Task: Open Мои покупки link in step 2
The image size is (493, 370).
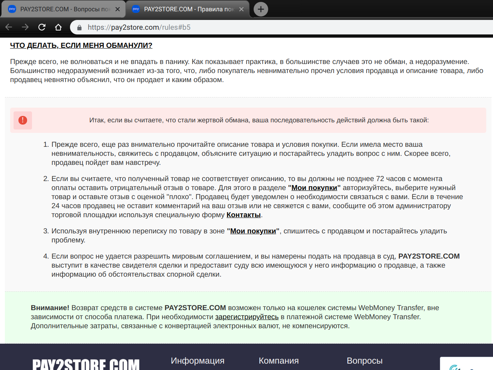Action: point(314,188)
